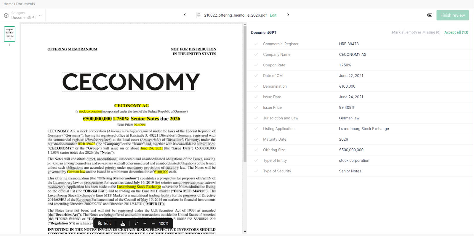Accept the Denomination field checkmark

click(256, 86)
